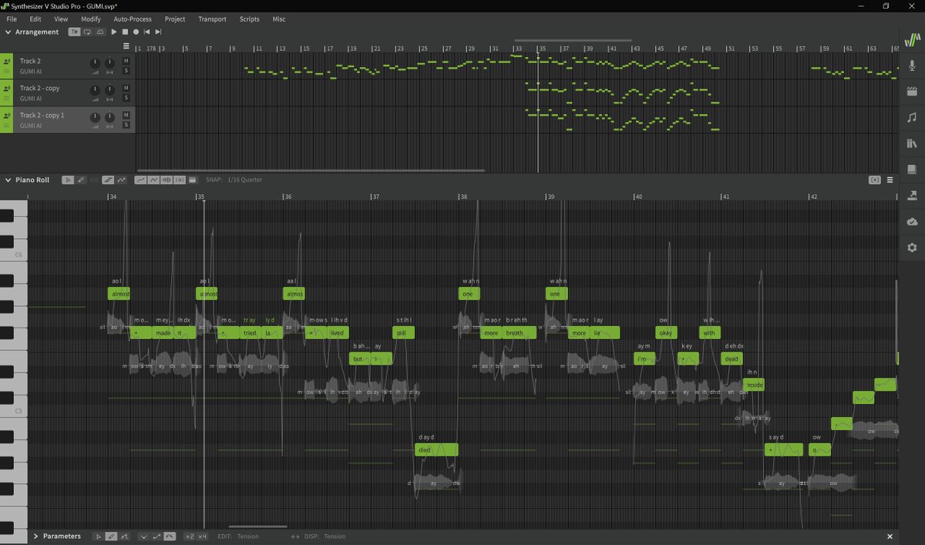This screenshot has height=545, width=925.
Task: Click the Piano Roll focus icon near hamburger
Action: [x=874, y=180]
